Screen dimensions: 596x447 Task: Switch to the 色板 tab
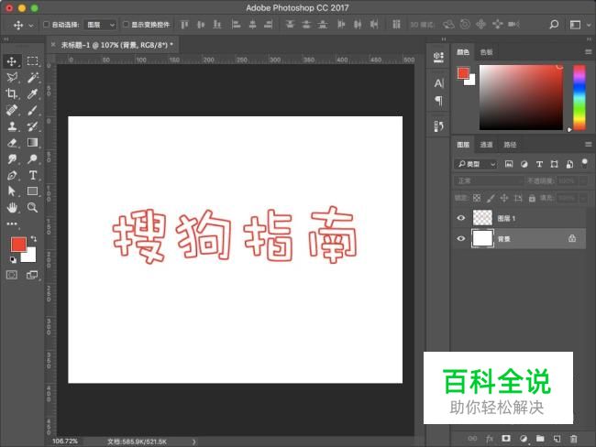click(486, 52)
